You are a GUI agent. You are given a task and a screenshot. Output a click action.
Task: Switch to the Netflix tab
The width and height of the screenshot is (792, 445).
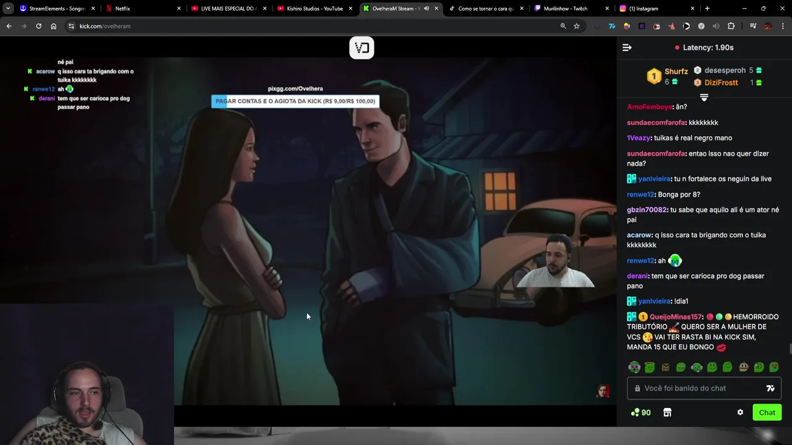144,9
